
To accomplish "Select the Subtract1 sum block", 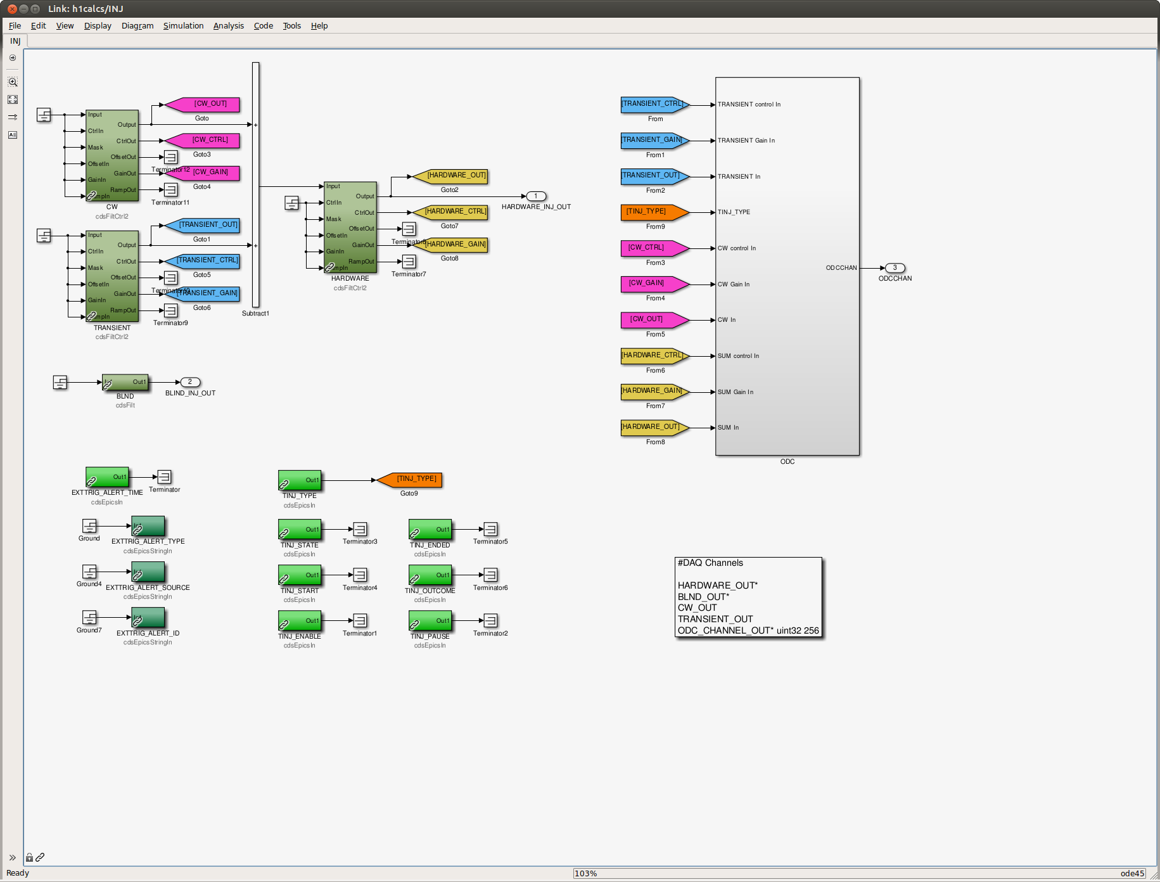I will [x=255, y=185].
